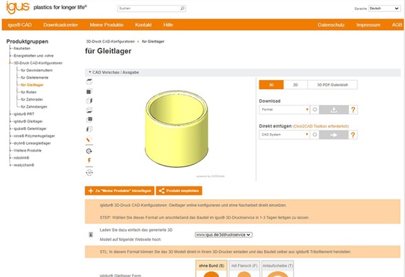The width and height of the screenshot is (405, 277).
Task: Select the 'ohne Bund (S)' bearing form
Action: tap(211, 269)
